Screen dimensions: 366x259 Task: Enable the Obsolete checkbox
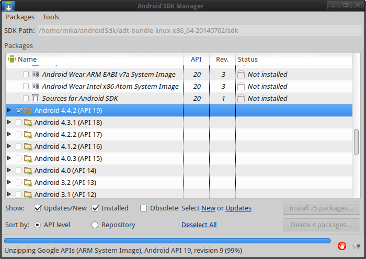coord(143,208)
